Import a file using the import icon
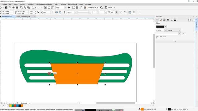 tap(45, 7)
